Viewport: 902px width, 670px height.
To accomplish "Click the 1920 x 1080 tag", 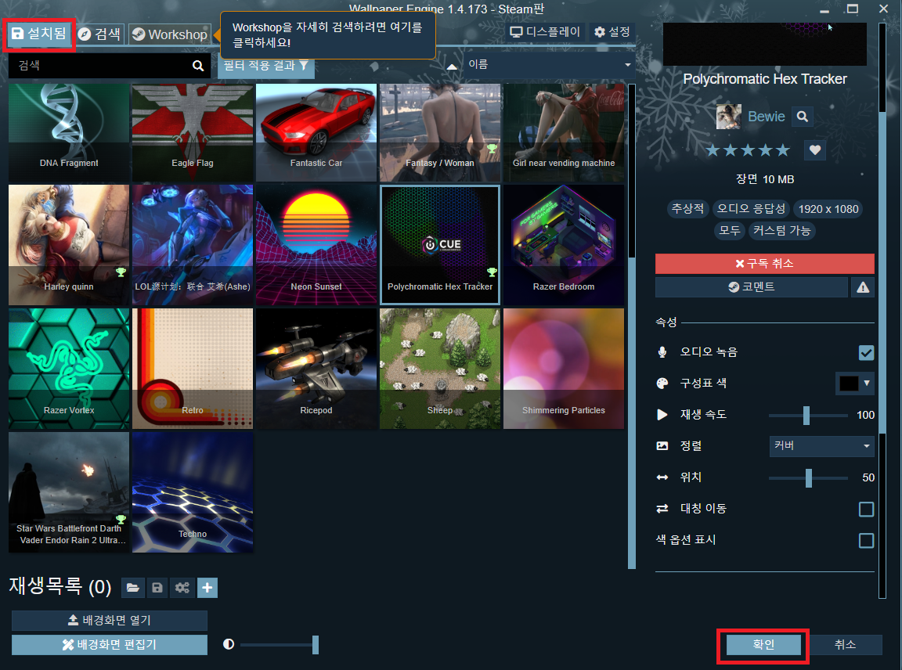I will pos(828,209).
